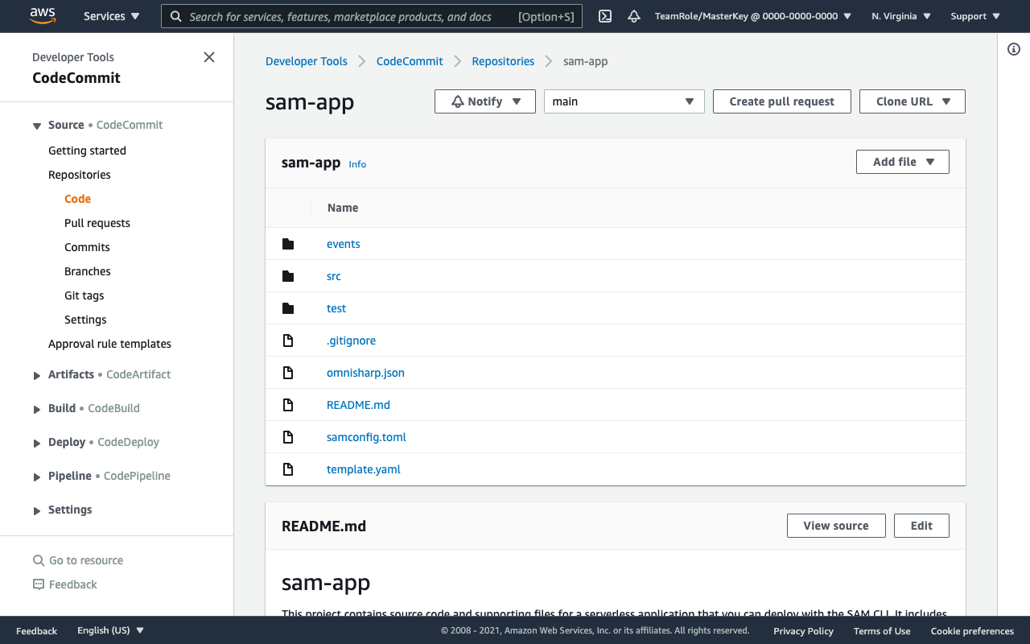Open the N. Virginia region dropdown
This screenshot has height=644, width=1030.
[x=900, y=16]
